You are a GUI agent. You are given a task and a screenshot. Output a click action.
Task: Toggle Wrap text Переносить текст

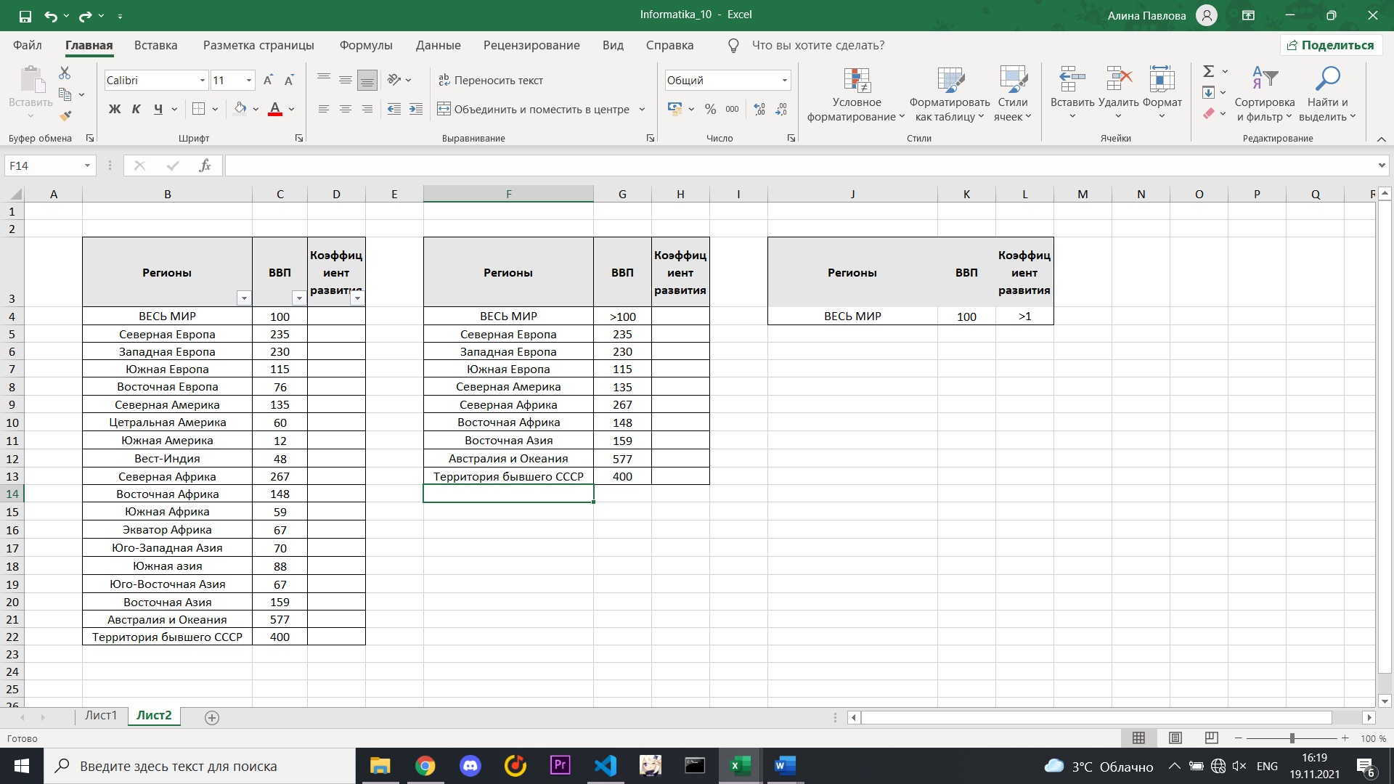tap(490, 80)
